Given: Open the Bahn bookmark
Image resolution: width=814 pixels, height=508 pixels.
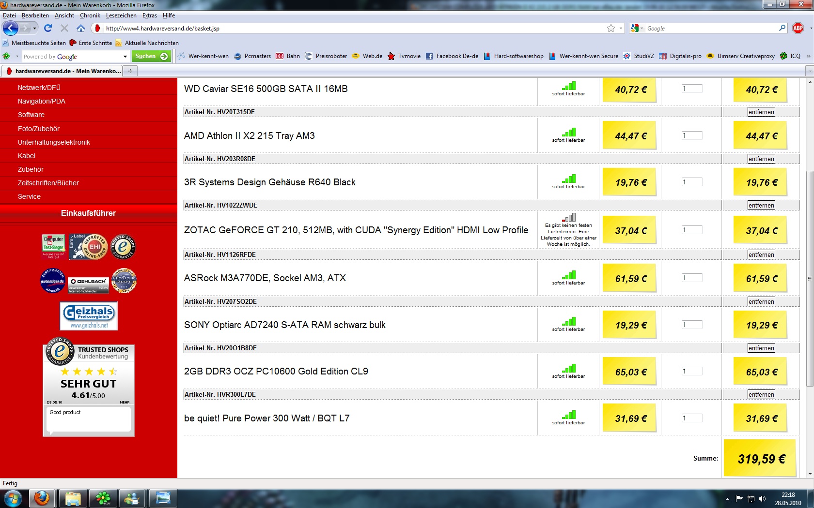Looking at the screenshot, I should tap(288, 56).
